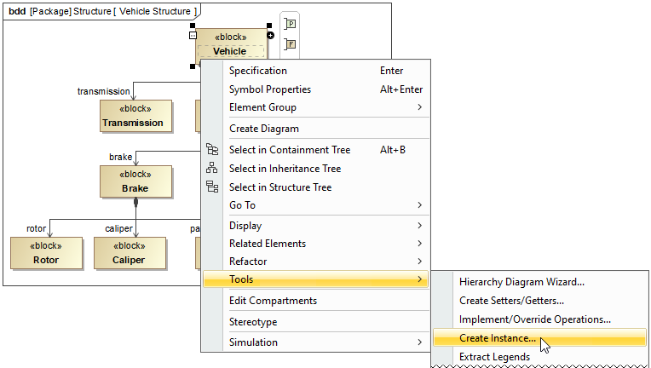Click the Inheritance Tree icon in menu

pos(212,169)
